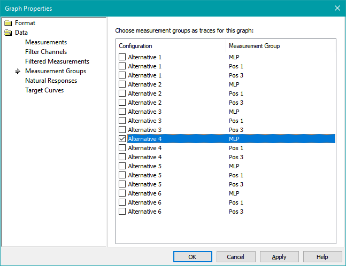Check Alternative 4 Pos 1 checkbox

(x=122, y=148)
